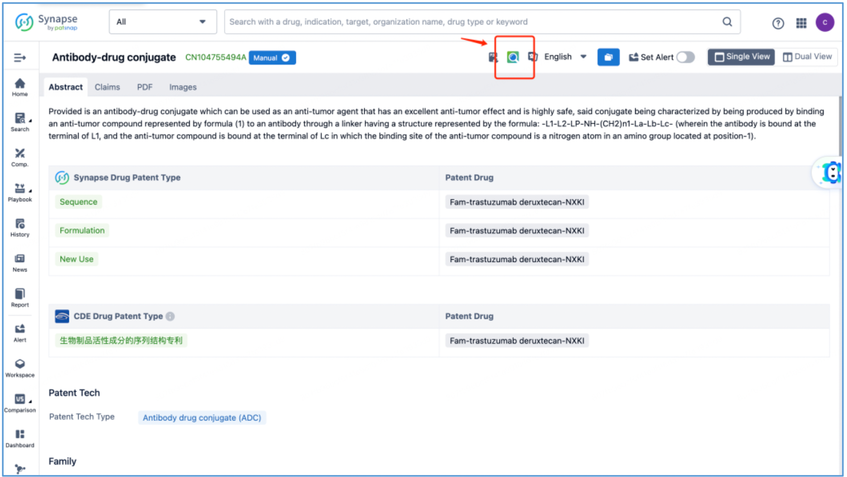Click the magnifier search icon in search bar

pyautogui.click(x=727, y=22)
